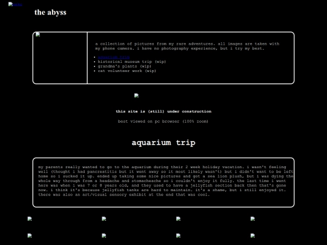Screen dimensions: 327x245
Task: Click the broken image beside the collection description
Action: tap(38, 34)
